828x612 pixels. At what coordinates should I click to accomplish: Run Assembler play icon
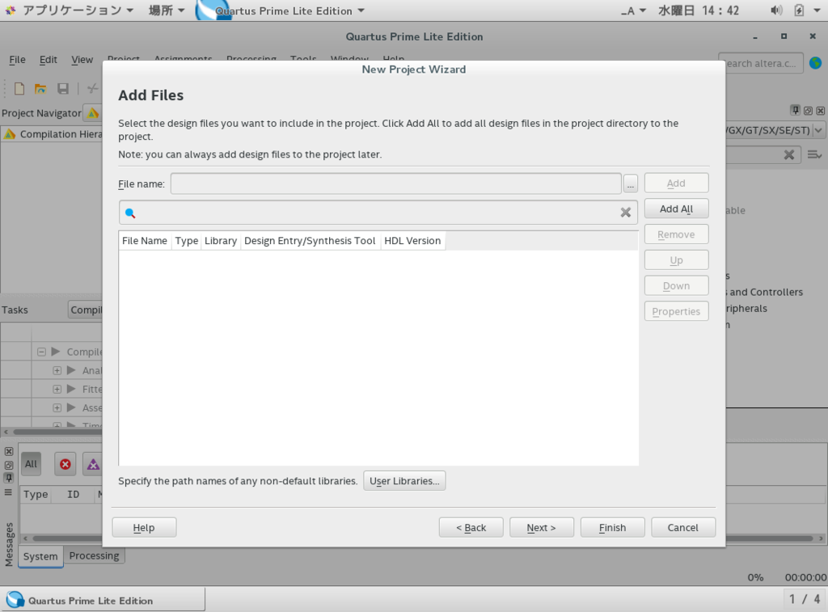pos(71,407)
